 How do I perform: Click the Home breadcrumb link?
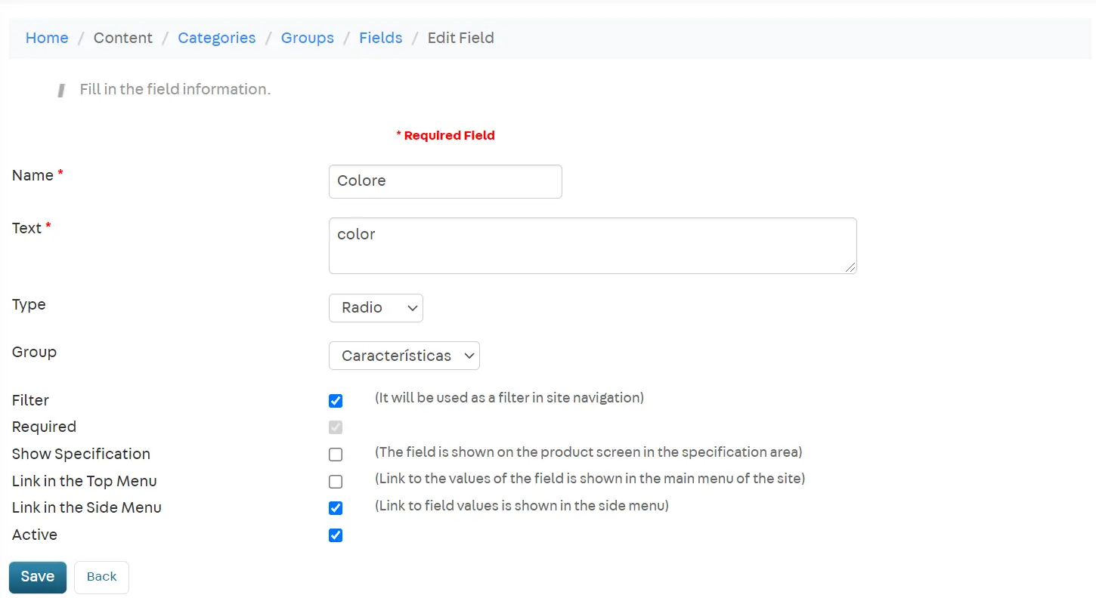[47, 38]
